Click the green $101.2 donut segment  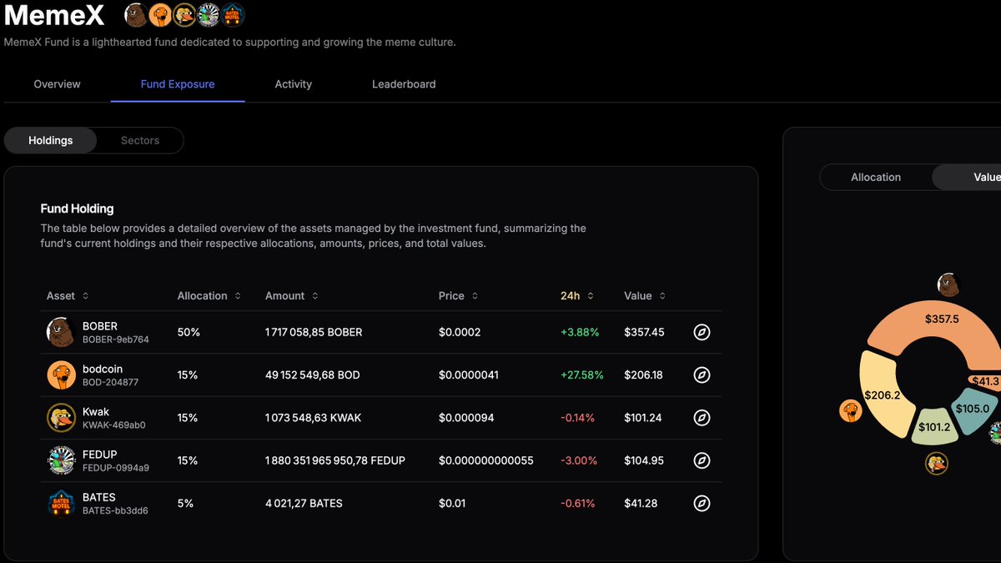pyautogui.click(x=933, y=426)
